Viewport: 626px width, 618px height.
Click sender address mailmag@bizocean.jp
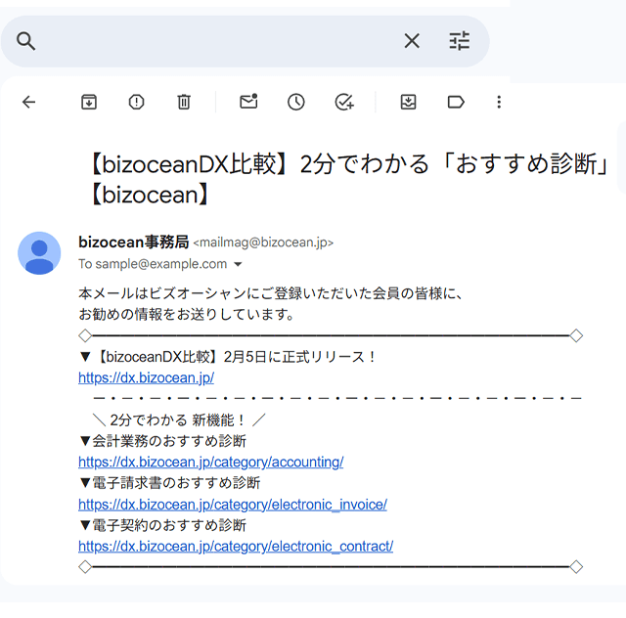pos(263,243)
